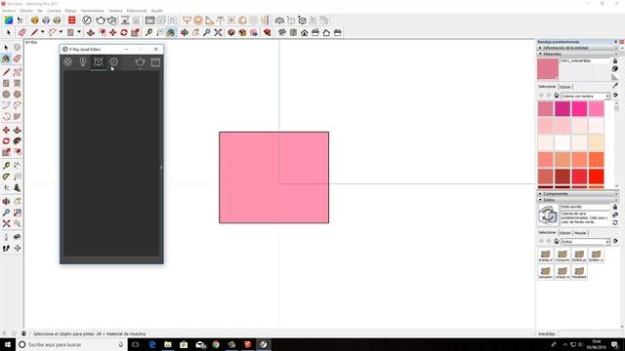
Task: Select the Move tool in top toolbar
Action: click(113, 32)
